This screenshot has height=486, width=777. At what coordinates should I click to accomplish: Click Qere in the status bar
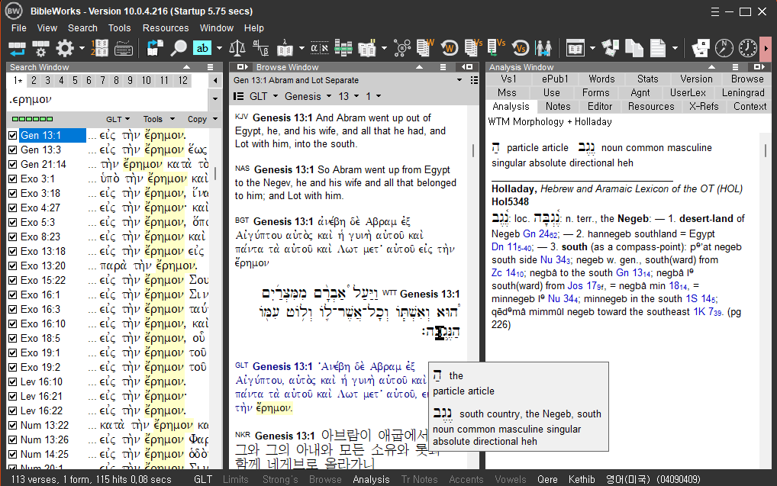547,480
